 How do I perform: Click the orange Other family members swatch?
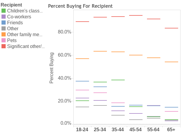coord(4,34)
